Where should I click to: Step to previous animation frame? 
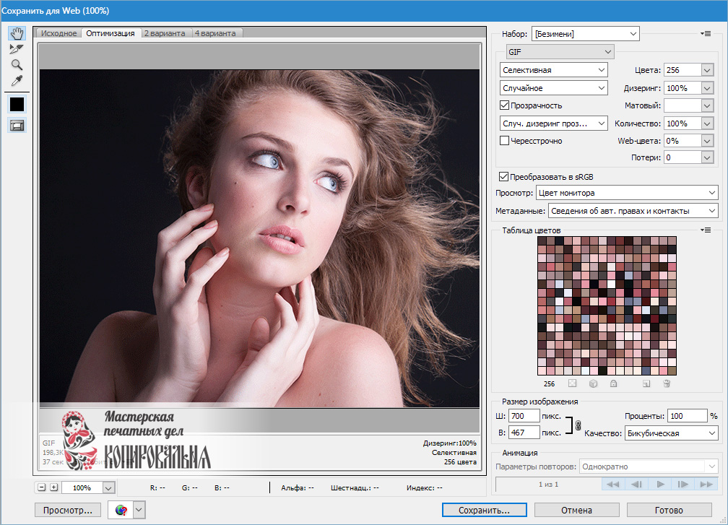pos(636,484)
